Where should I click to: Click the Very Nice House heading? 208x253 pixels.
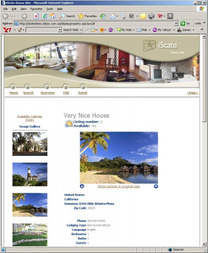click(86, 115)
